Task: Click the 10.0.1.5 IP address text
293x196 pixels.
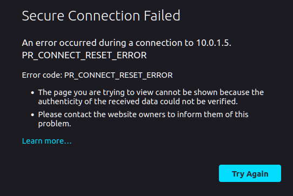Action: pos(212,43)
